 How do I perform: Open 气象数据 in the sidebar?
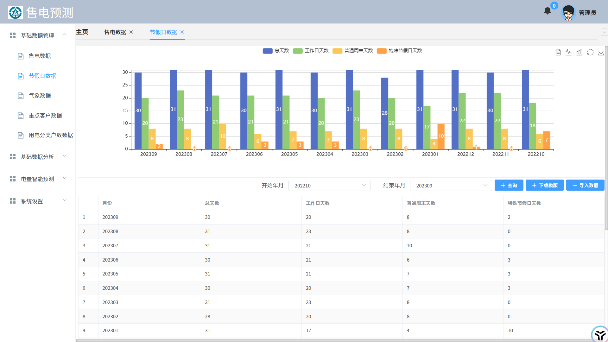[40, 96]
